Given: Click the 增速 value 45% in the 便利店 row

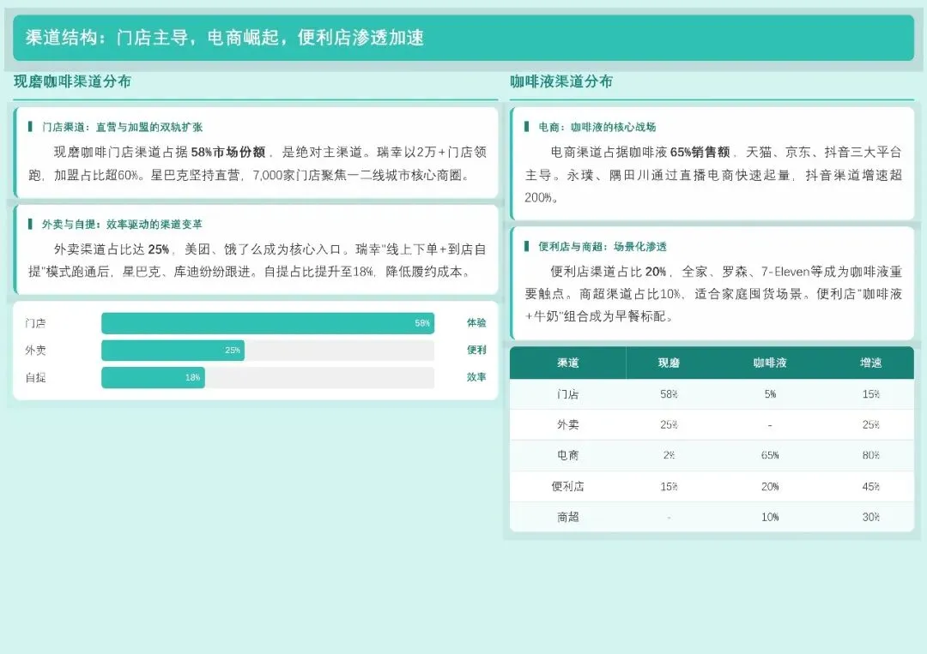Looking at the screenshot, I should pyautogui.click(x=871, y=487).
